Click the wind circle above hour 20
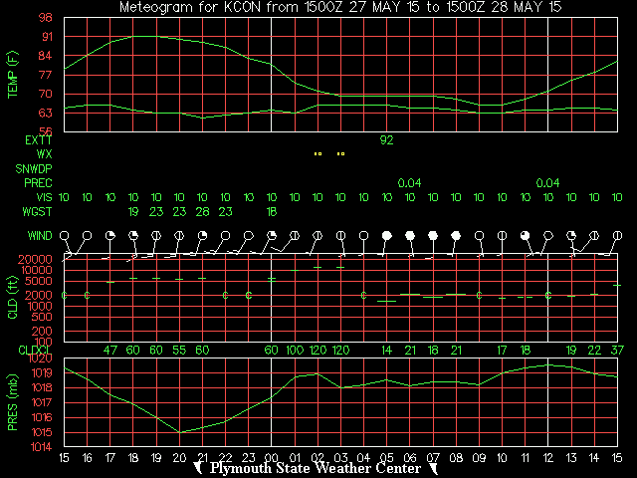Image resolution: width=637 pixels, height=478 pixels. tap(179, 235)
